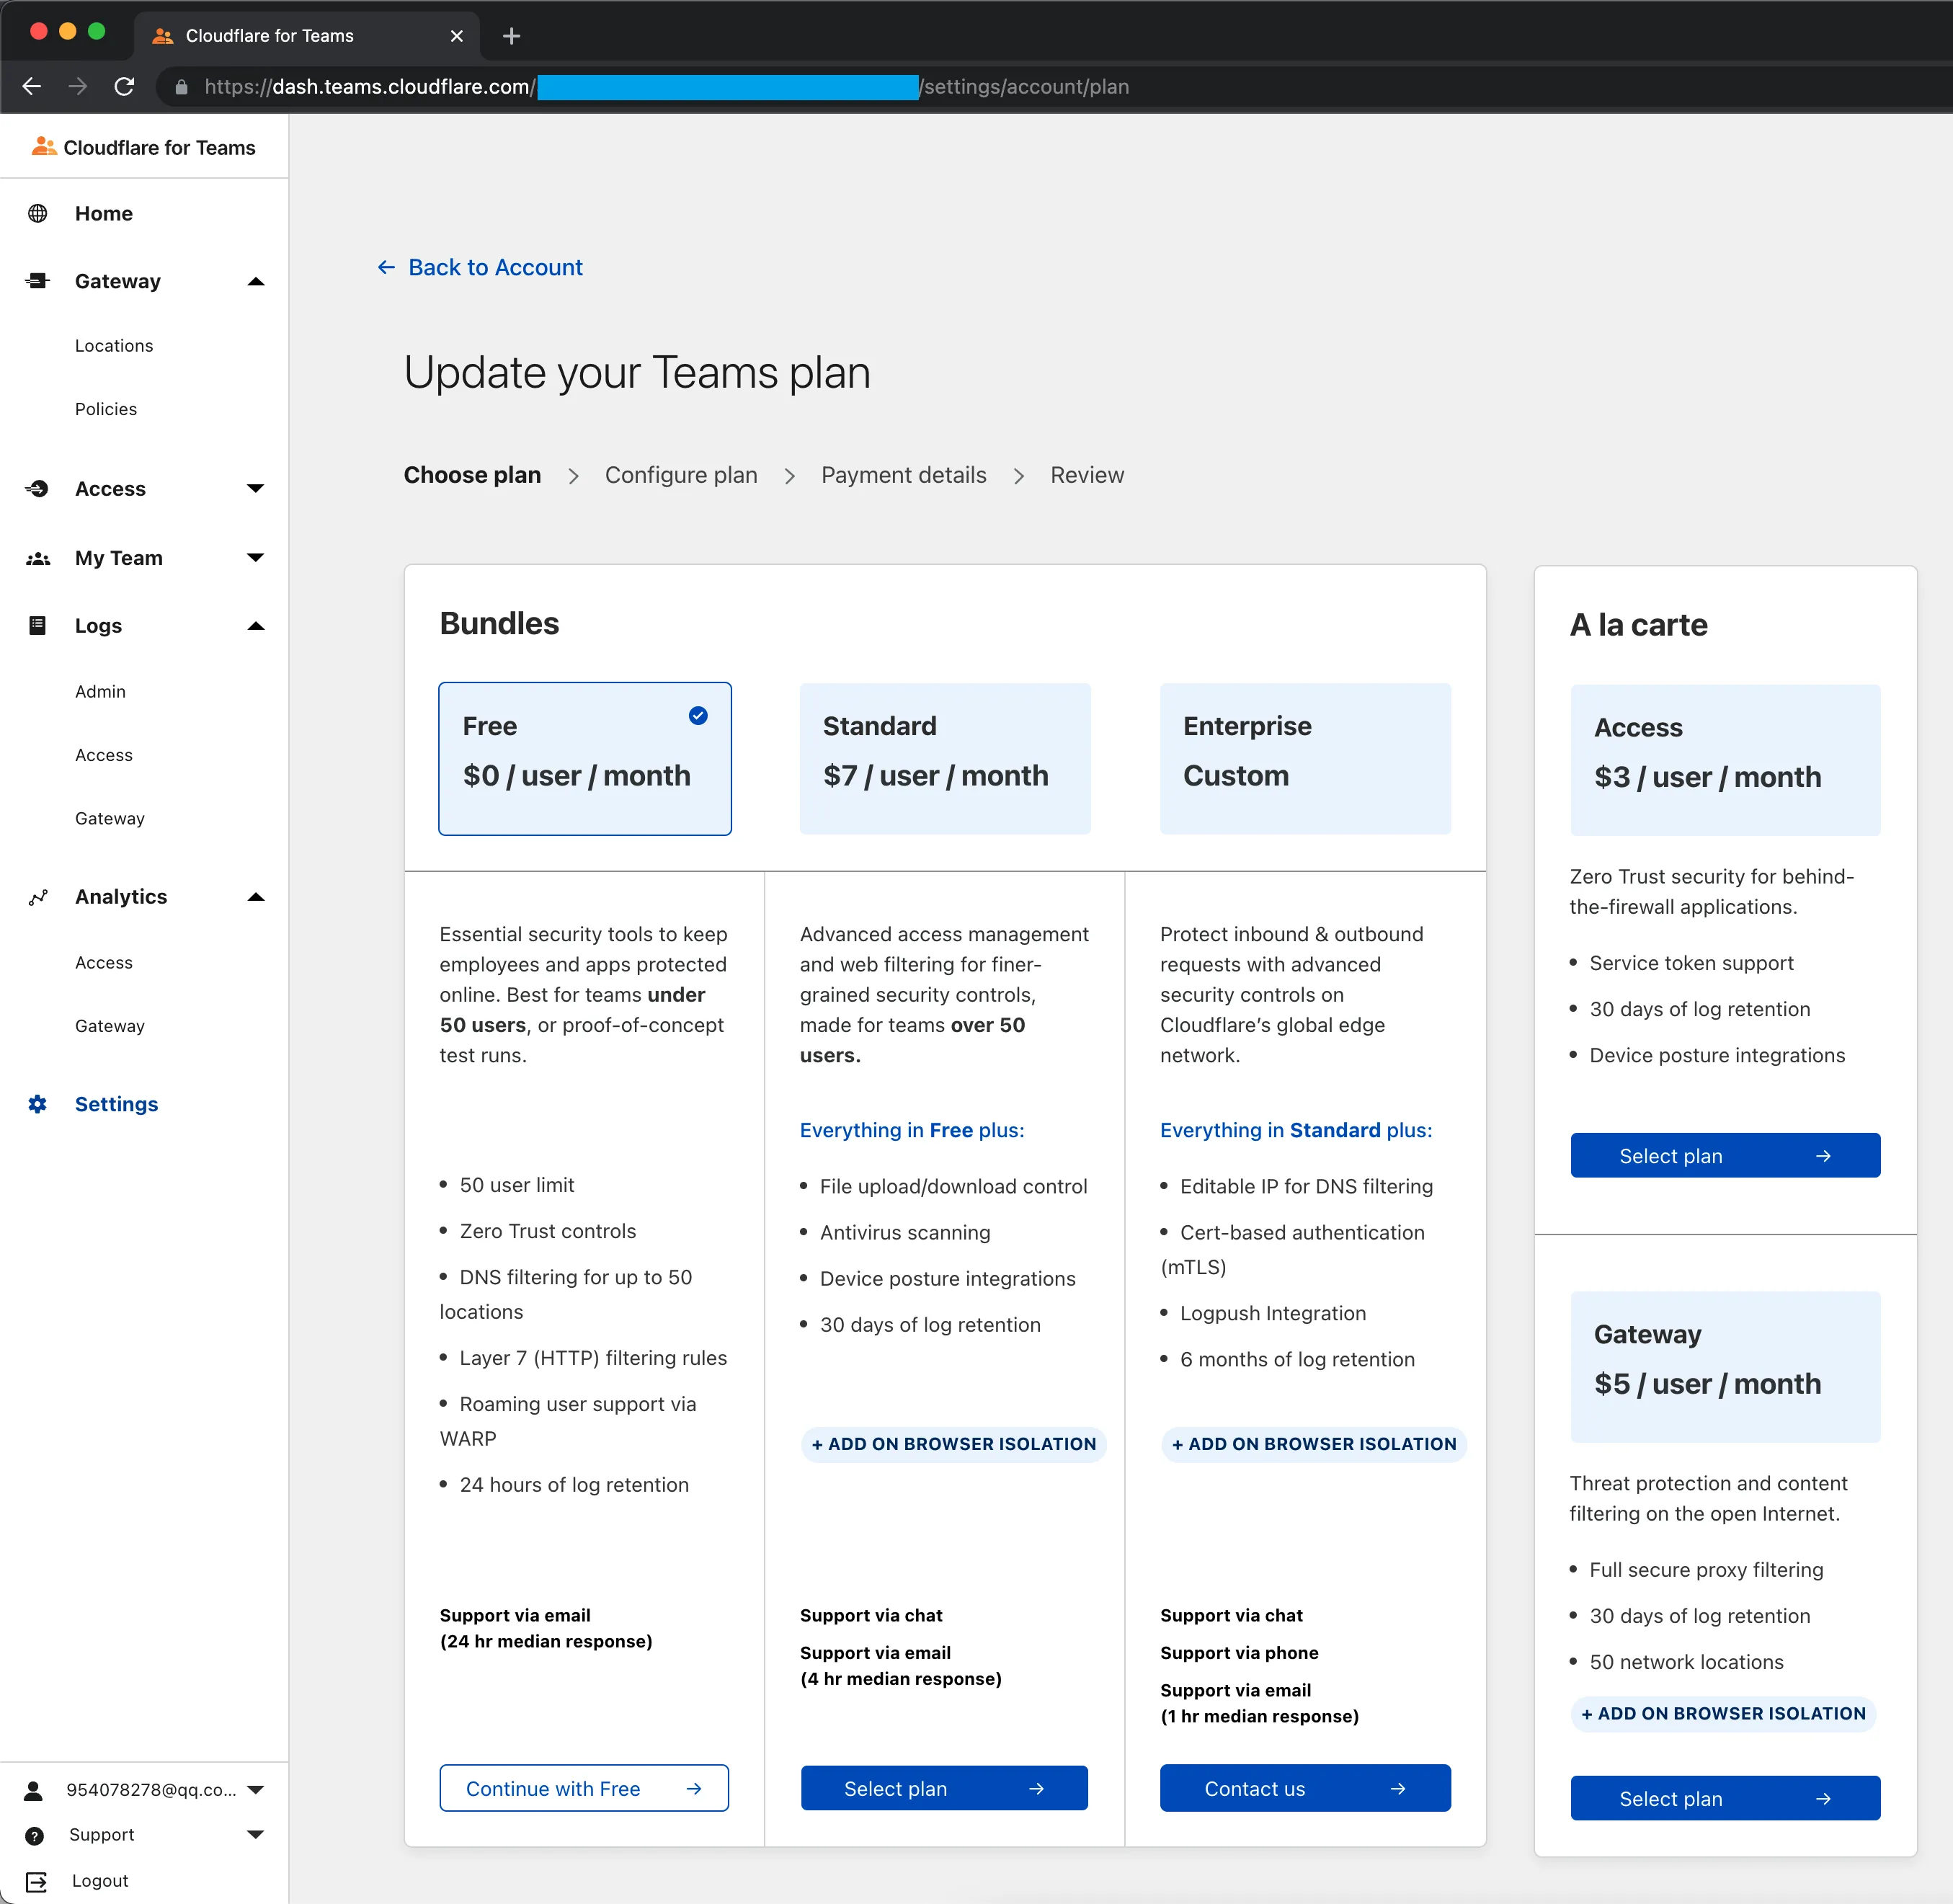This screenshot has width=1953, height=1904.
Task: Open Policies under Gateway menu
Action: (x=106, y=409)
